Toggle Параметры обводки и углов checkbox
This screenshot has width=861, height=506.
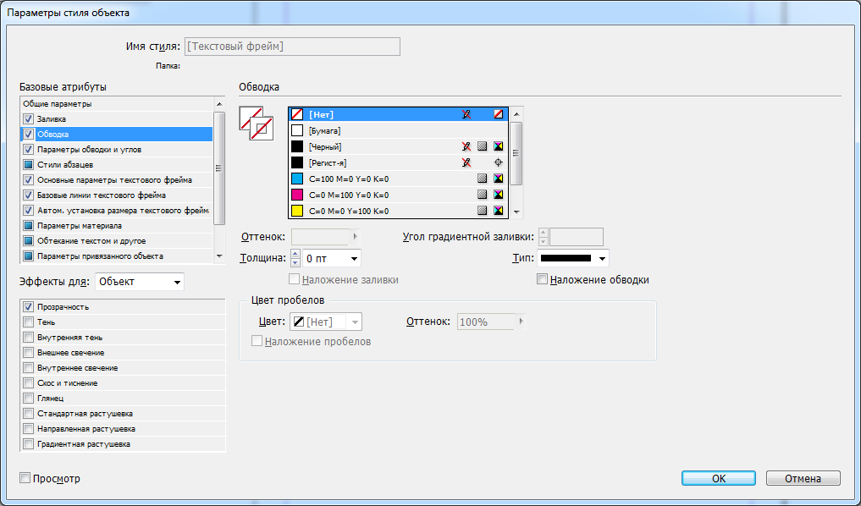29,149
